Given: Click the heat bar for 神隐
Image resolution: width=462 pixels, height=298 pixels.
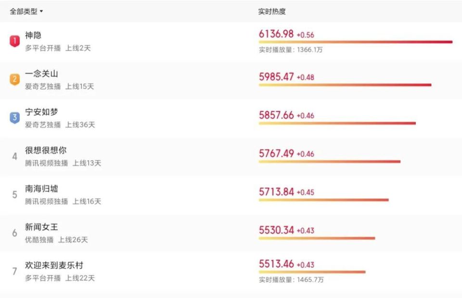Looking at the screenshot, I should pos(356,42).
